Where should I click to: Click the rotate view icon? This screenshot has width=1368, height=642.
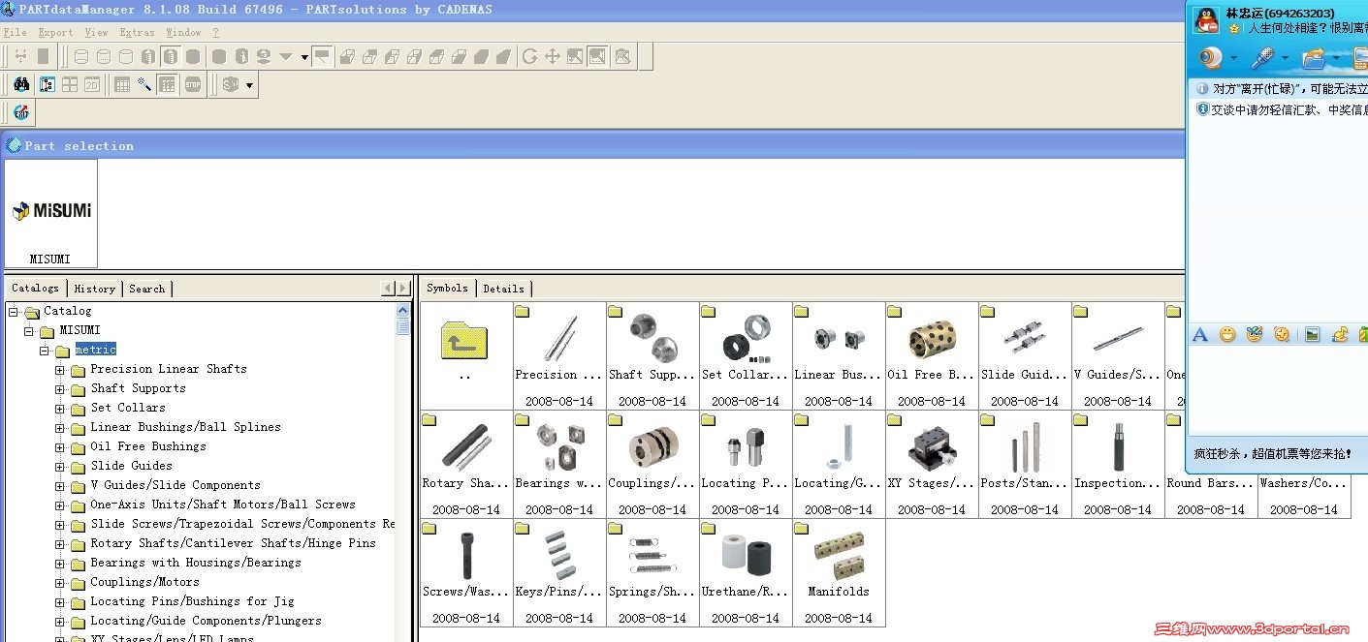click(529, 57)
